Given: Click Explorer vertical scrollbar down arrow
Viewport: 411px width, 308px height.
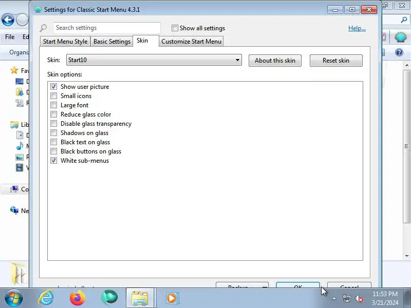Looking at the screenshot, I should tap(407, 256).
